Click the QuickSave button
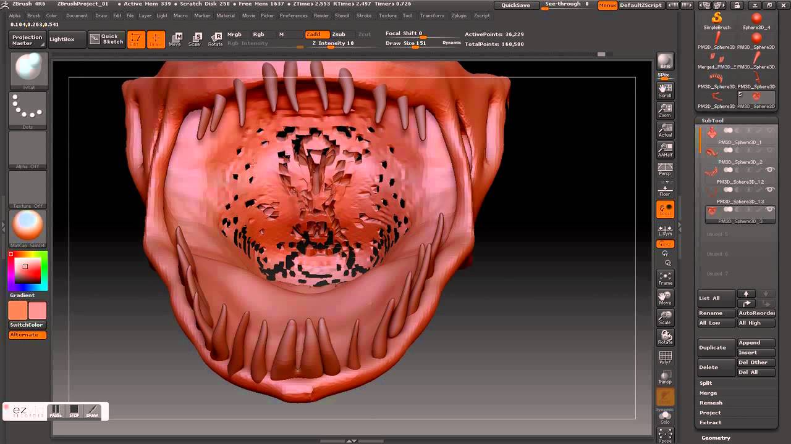Screen dimensions: 791x444 coord(515,5)
